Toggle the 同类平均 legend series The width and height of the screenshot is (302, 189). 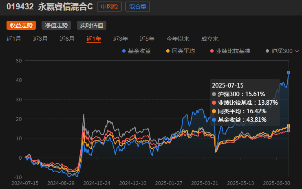[181, 51]
